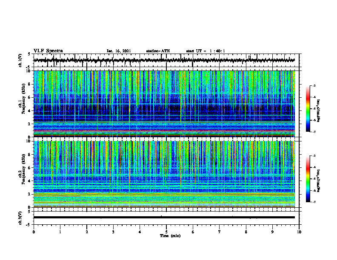This screenshot has width=337, height=260.
Task: Click the "start UT = 1 : 40: 1" text
Action: 206,51
